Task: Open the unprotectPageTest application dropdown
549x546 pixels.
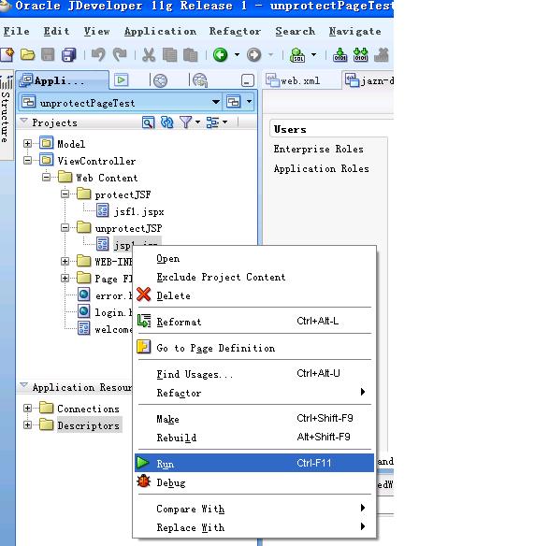Action: tap(216, 102)
